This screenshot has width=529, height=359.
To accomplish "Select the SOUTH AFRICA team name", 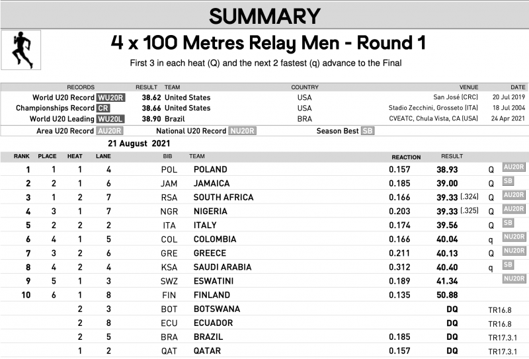I will pyautogui.click(x=223, y=197).
